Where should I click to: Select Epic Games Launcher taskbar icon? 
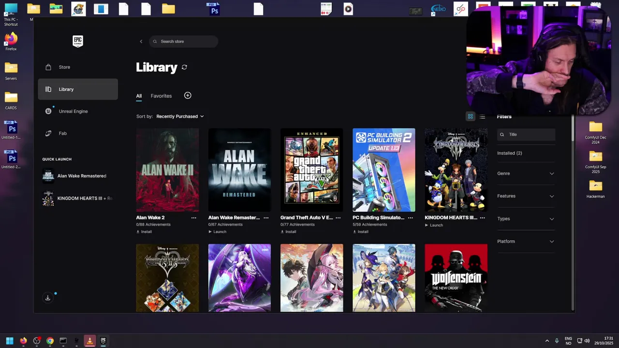coord(103,341)
